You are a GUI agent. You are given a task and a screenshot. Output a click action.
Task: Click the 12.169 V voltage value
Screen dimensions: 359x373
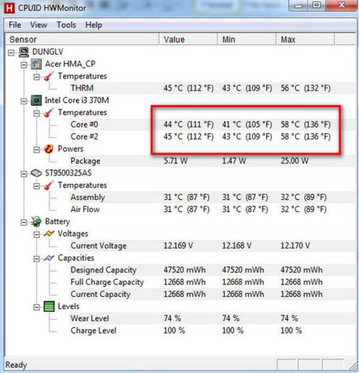tap(178, 245)
